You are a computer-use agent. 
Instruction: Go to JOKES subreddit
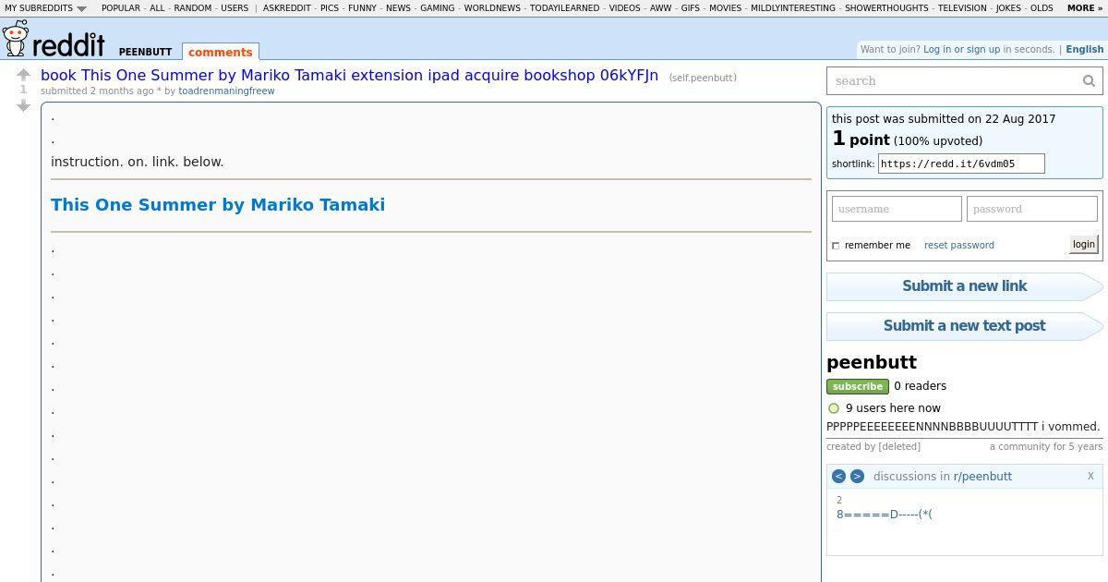coord(1008,8)
